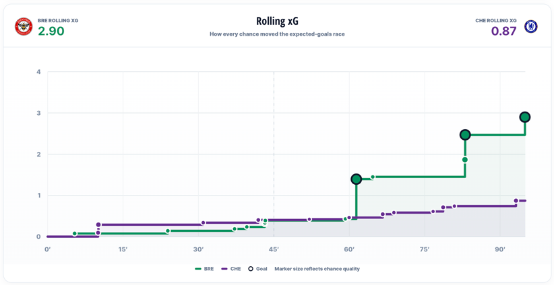Click Brentford's green marker near 24 minutes
This screenshot has height=285, width=554.
point(168,231)
